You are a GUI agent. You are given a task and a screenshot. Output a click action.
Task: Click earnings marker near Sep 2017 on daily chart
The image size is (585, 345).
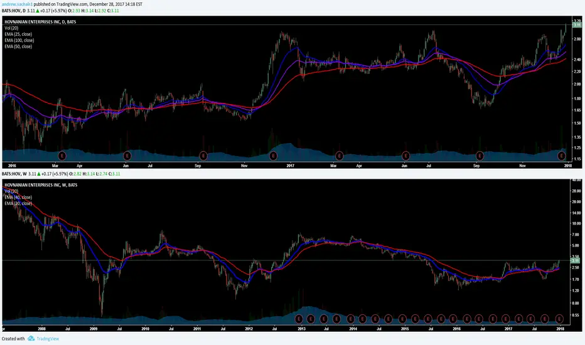coord(480,156)
